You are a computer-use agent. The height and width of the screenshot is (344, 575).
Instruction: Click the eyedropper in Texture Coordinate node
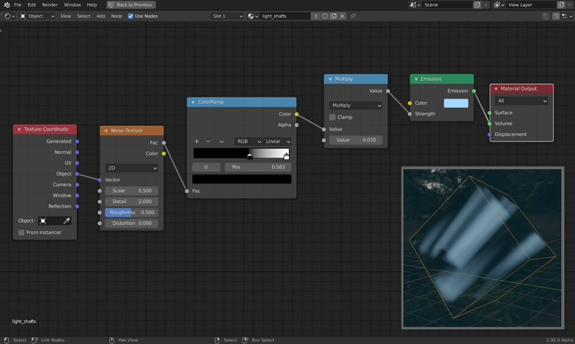pyautogui.click(x=67, y=220)
